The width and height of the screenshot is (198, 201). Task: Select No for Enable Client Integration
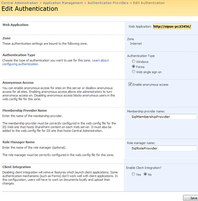pyautogui.click(x=145, y=174)
